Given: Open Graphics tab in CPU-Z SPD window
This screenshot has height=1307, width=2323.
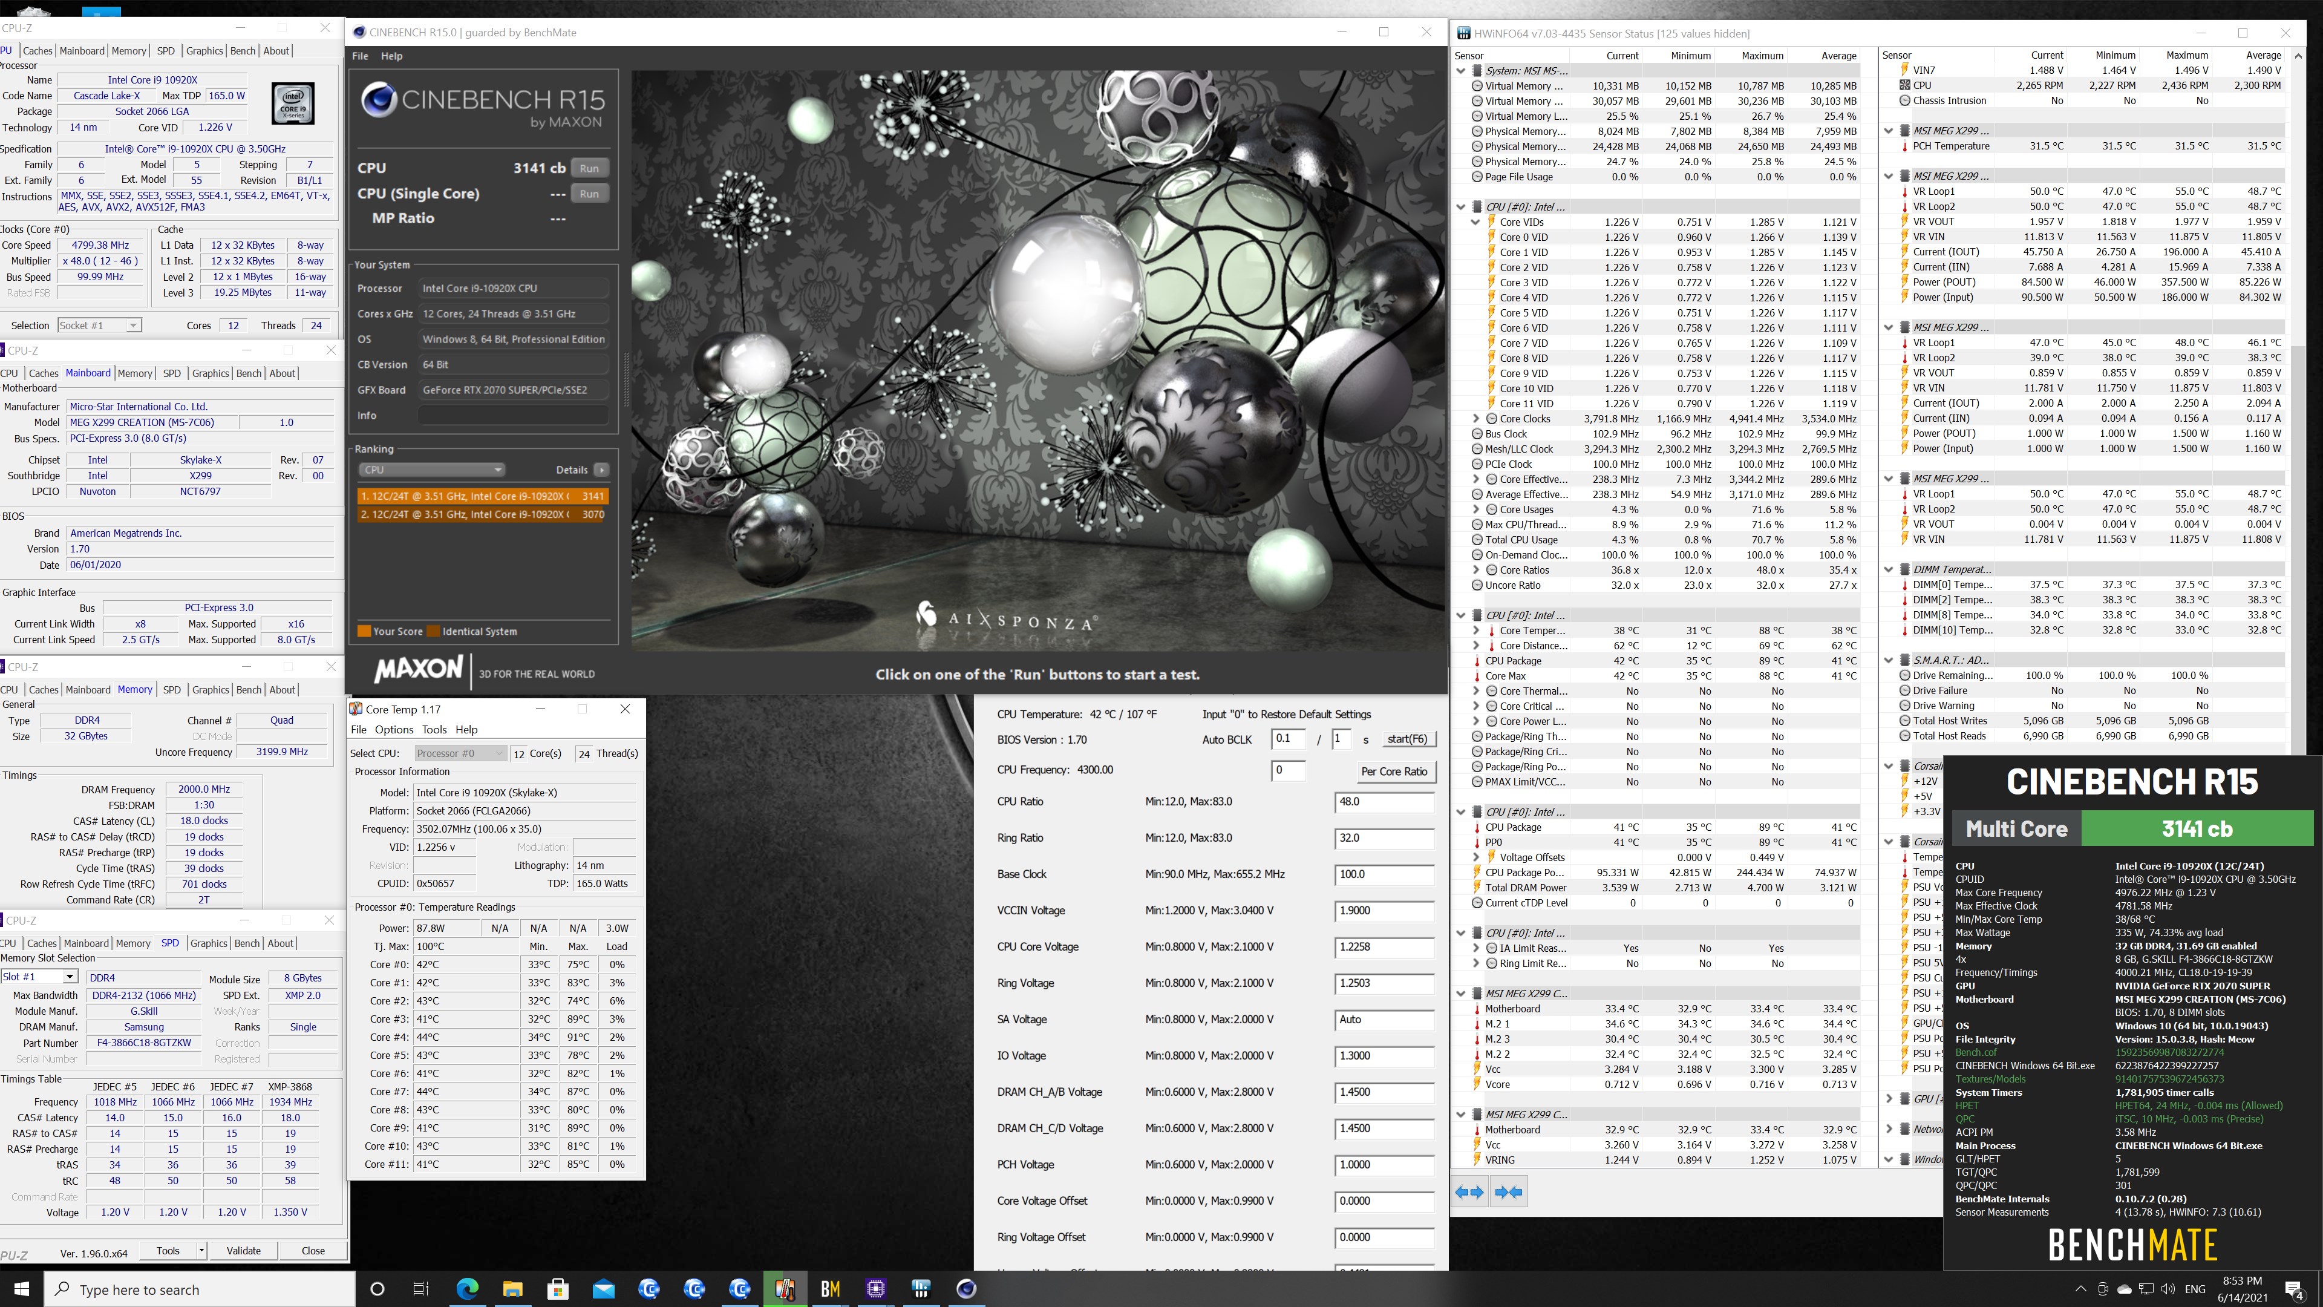Looking at the screenshot, I should click(208, 943).
